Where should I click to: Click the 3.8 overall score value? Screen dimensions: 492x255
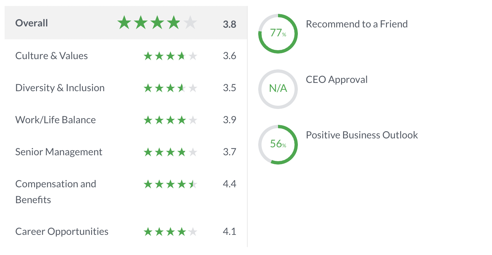coord(229,24)
